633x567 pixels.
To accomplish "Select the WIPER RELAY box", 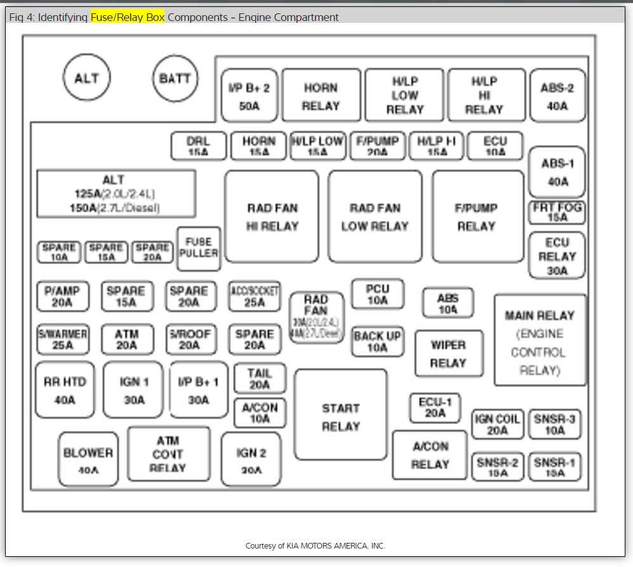I will pos(449,354).
